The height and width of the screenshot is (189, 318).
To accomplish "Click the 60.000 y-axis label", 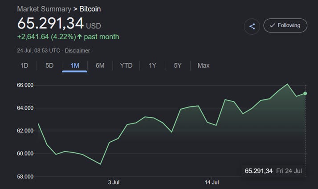I will pos(25,154).
